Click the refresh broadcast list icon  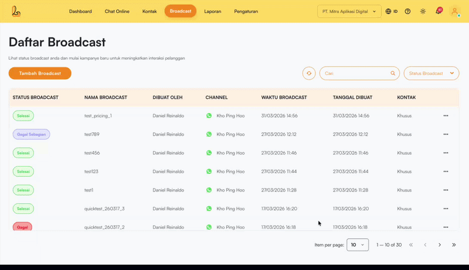point(309,73)
